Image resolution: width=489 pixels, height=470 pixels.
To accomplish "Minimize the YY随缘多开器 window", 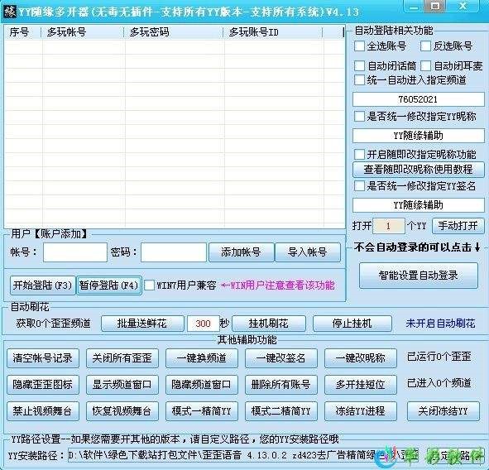I will [414, 6].
